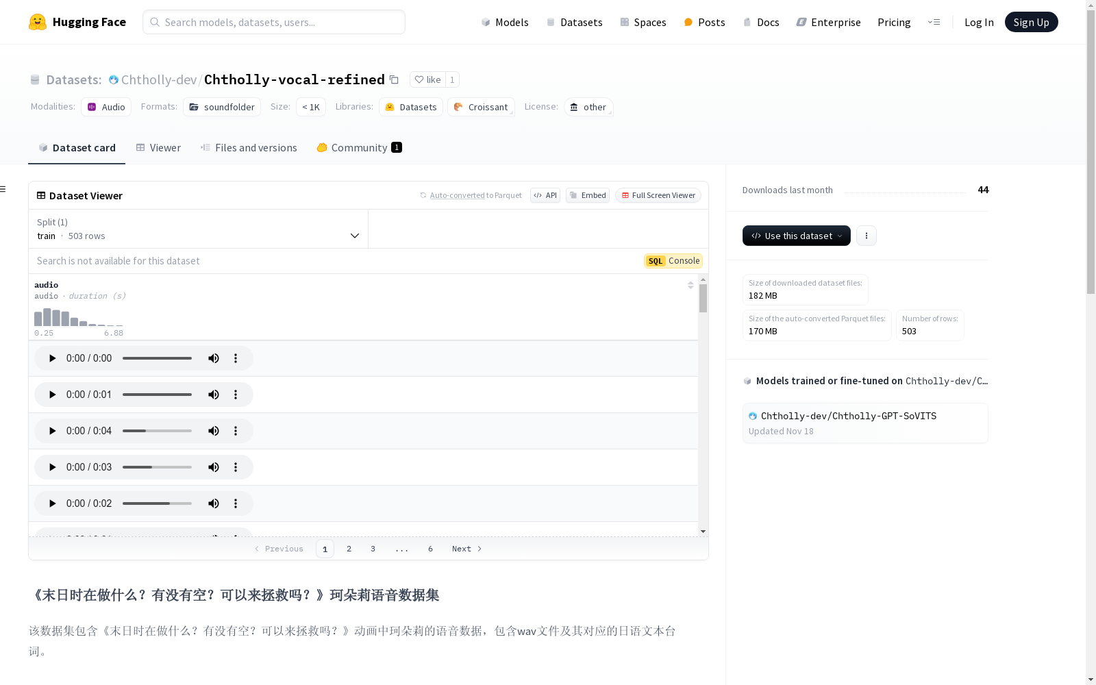
Task: Open Spaces in the top navigation
Action: point(643,22)
